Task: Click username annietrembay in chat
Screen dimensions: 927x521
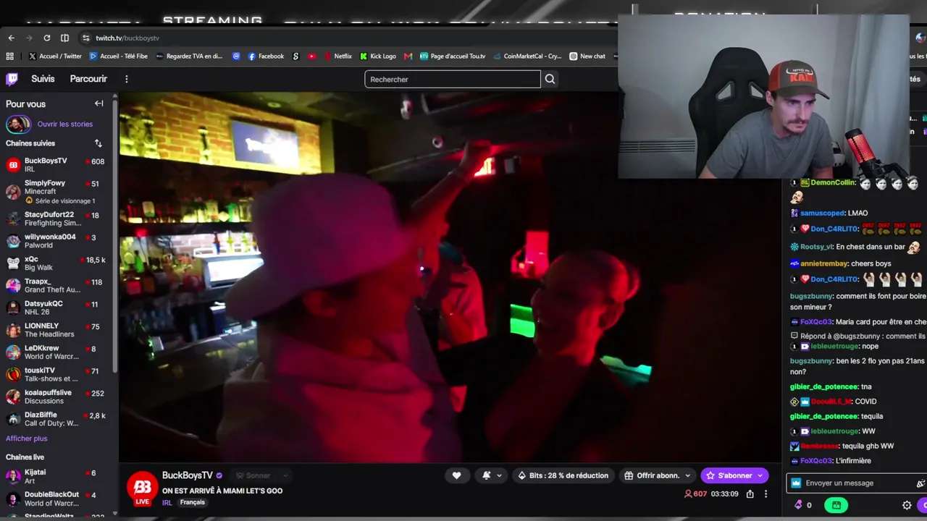Action: [x=824, y=263]
